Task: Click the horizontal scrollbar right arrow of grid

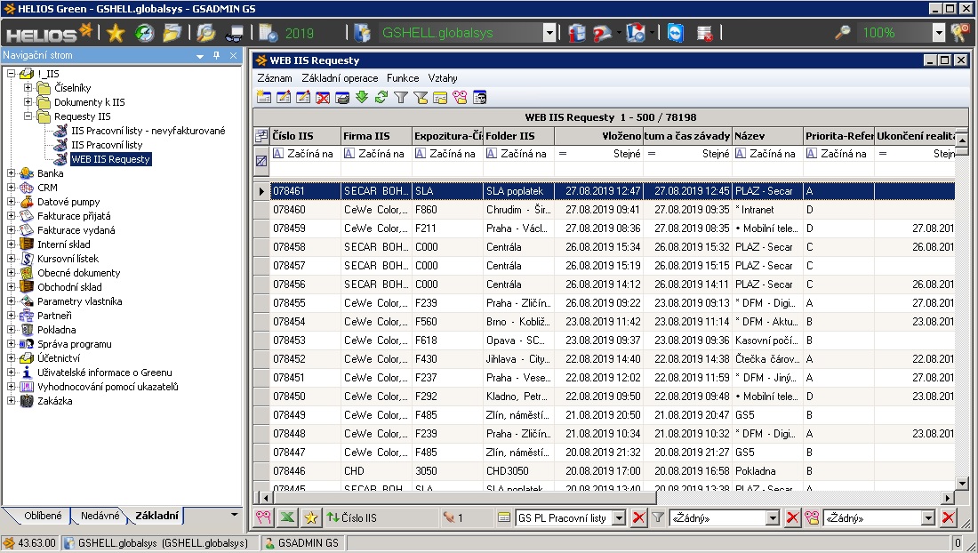Action: [948, 498]
